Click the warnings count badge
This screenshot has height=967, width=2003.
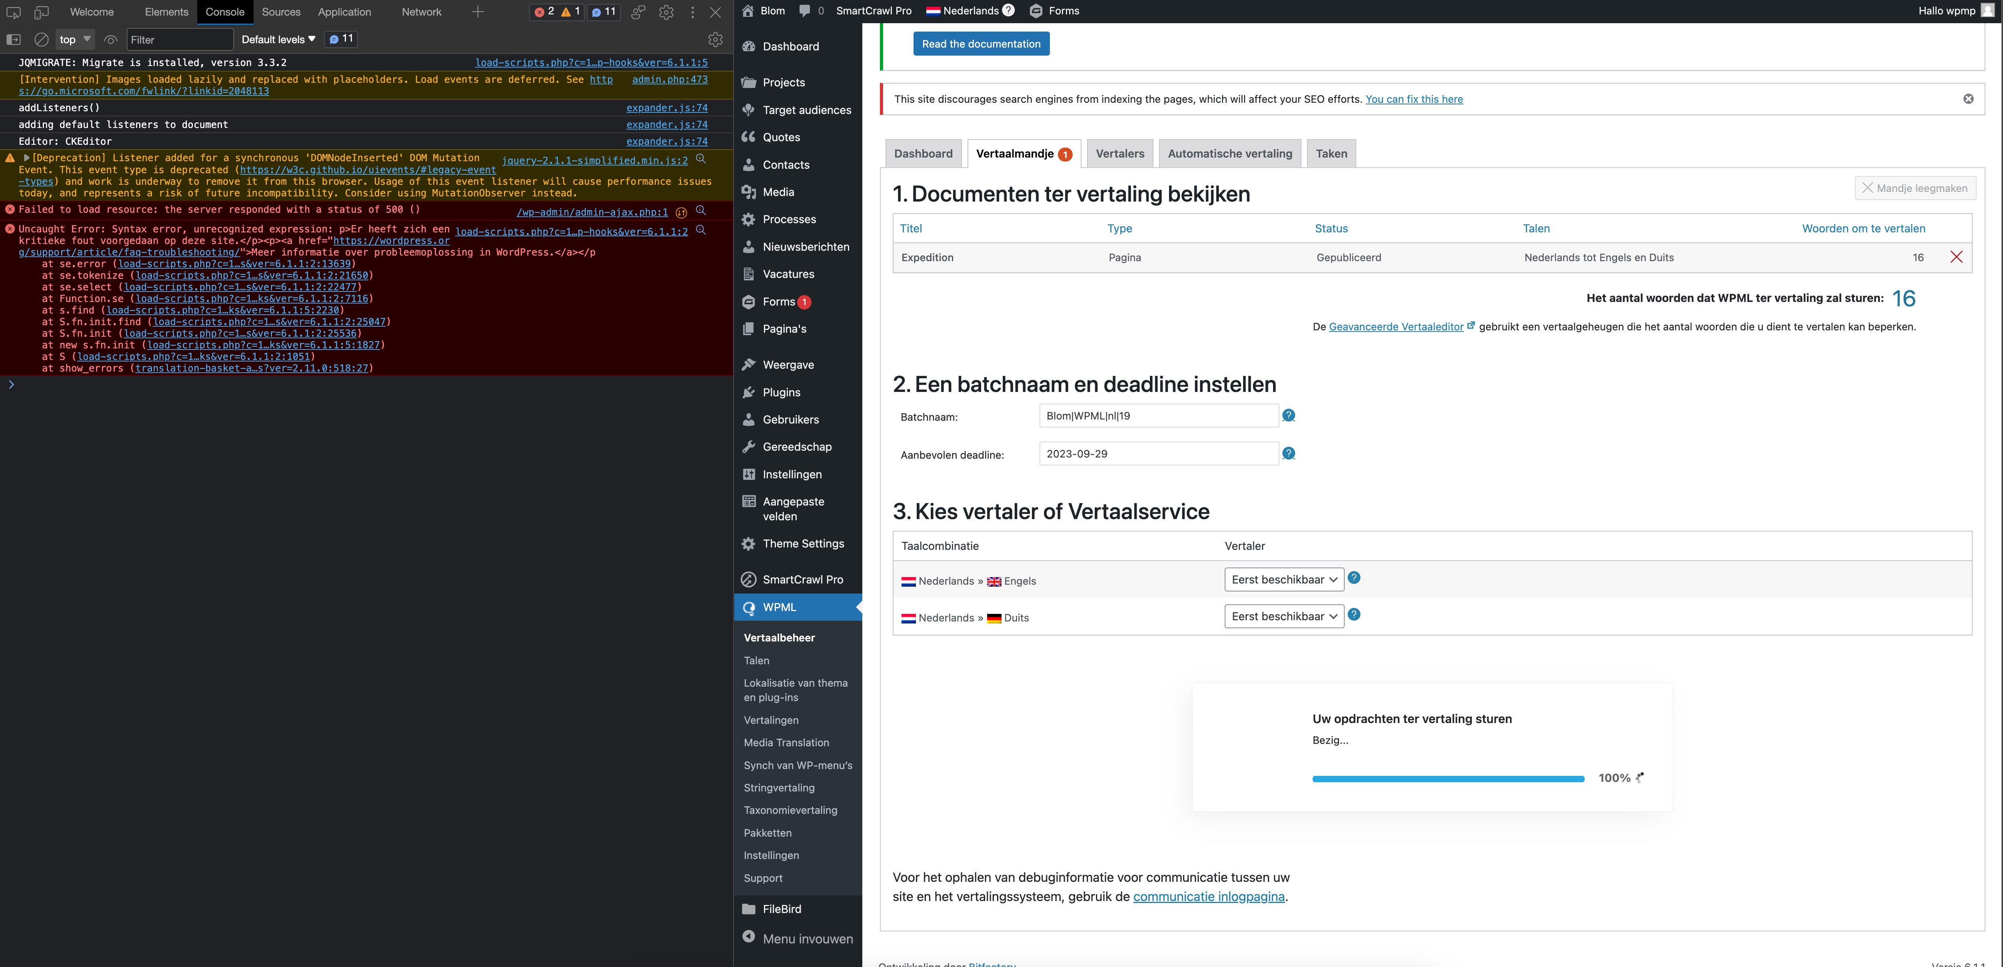571,12
